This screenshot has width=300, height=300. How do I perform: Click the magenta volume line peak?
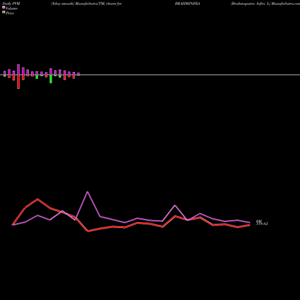(88, 192)
